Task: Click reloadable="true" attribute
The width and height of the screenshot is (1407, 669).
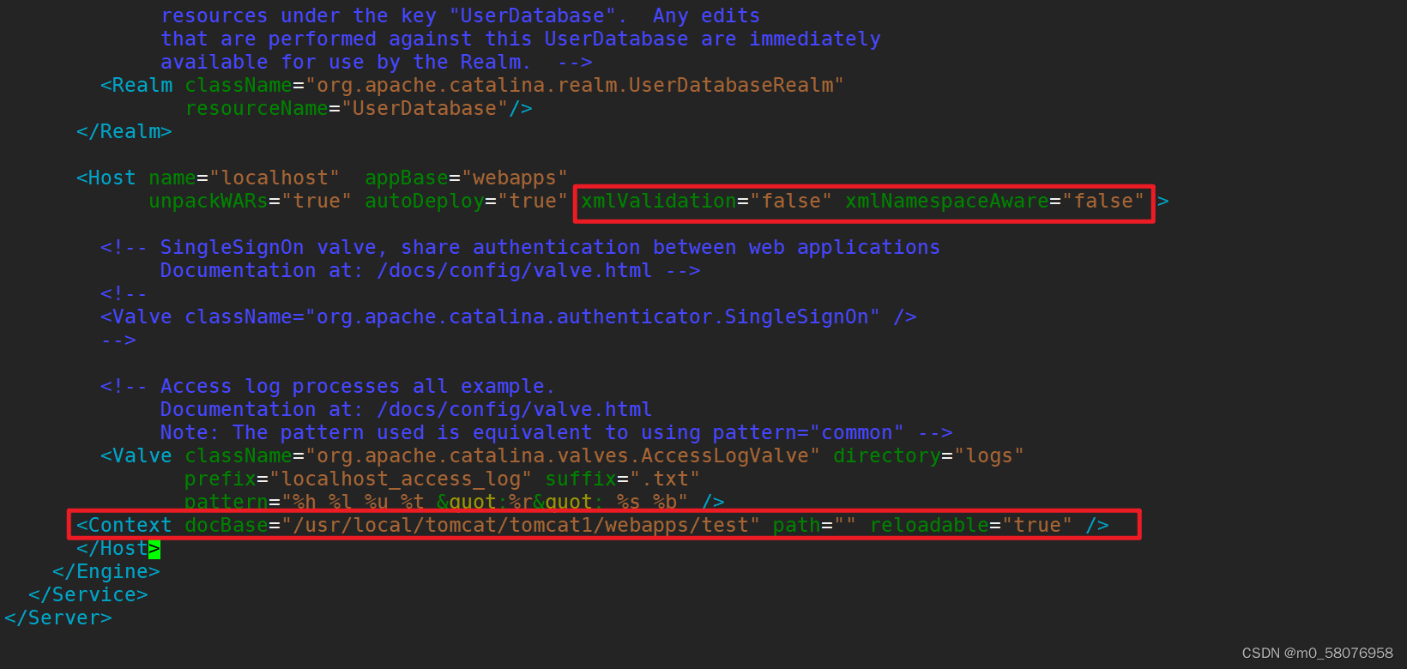Action: click(971, 526)
